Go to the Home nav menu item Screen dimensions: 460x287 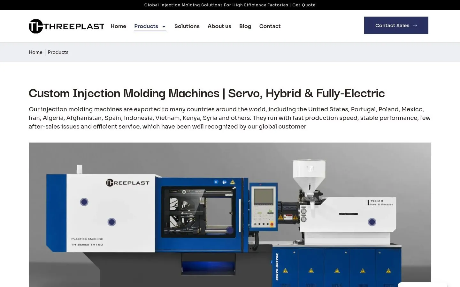click(118, 26)
